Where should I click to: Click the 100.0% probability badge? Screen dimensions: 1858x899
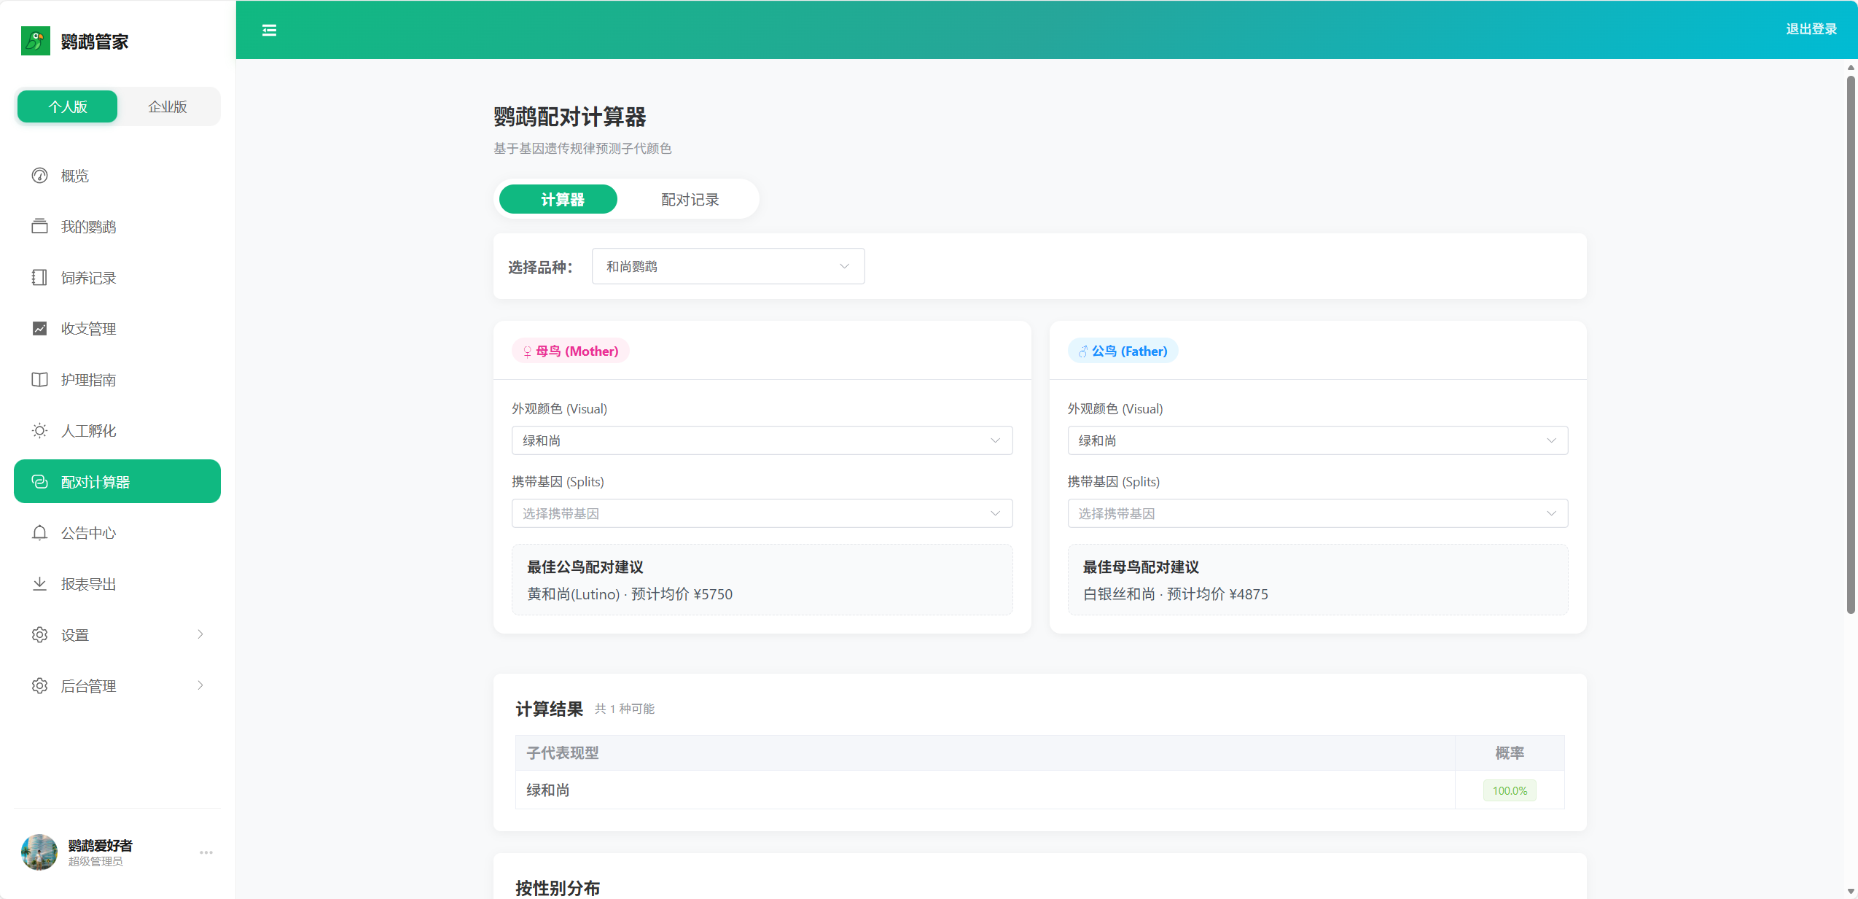coord(1509,790)
